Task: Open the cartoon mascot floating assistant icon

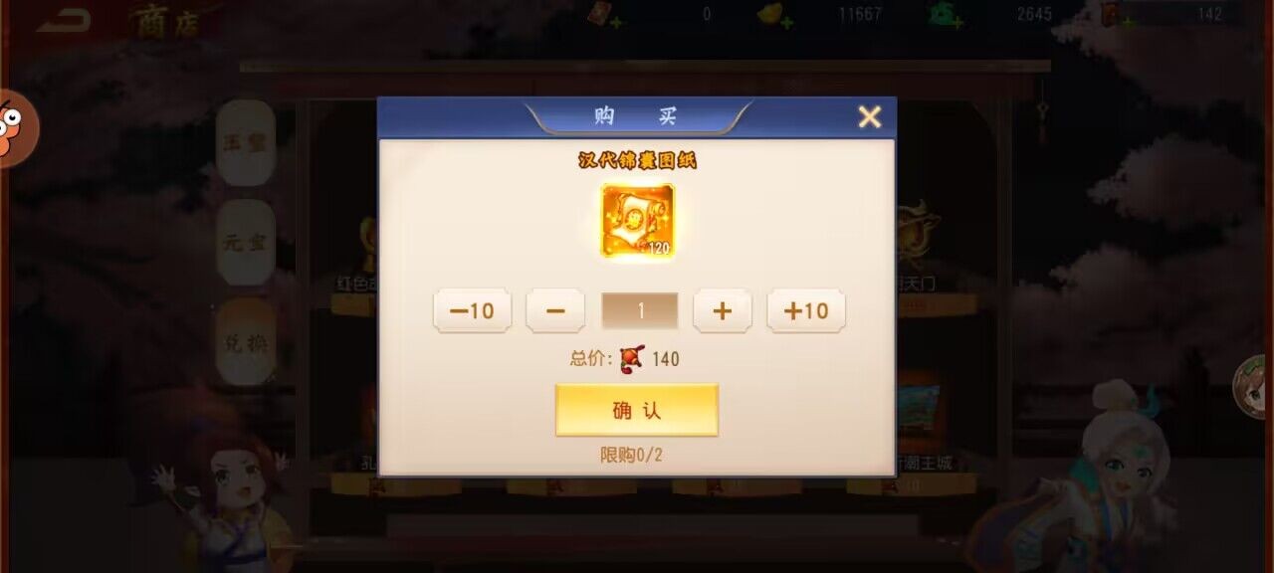Action: pos(16,128)
